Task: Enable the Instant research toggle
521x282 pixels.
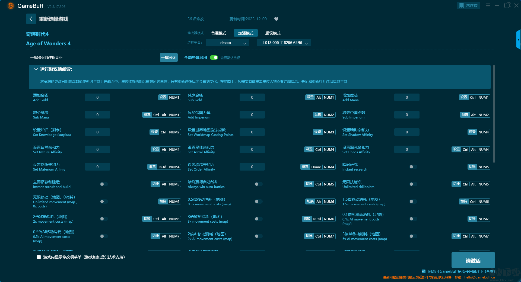Action: (413, 167)
